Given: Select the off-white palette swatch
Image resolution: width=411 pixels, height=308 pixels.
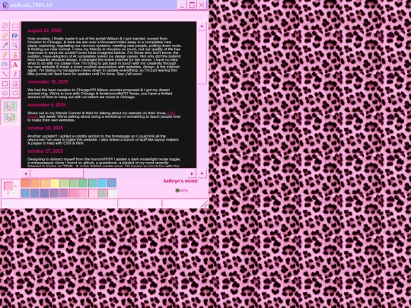Looking at the screenshot, I should pyautogui.click(x=112, y=193).
